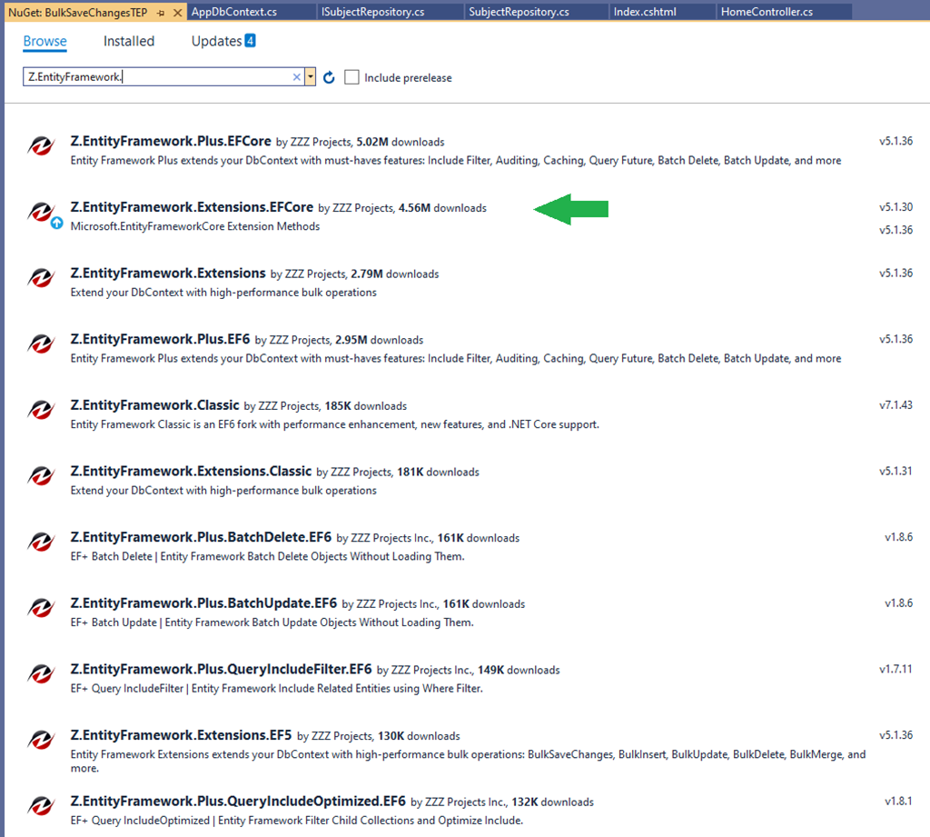
Task: Click the update-available badge on Extensions.EFCore icon
Action: click(56, 223)
